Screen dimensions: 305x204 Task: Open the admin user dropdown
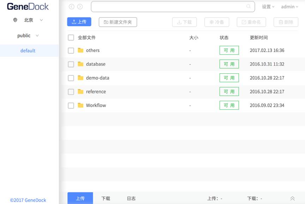click(x=289, y=7)
